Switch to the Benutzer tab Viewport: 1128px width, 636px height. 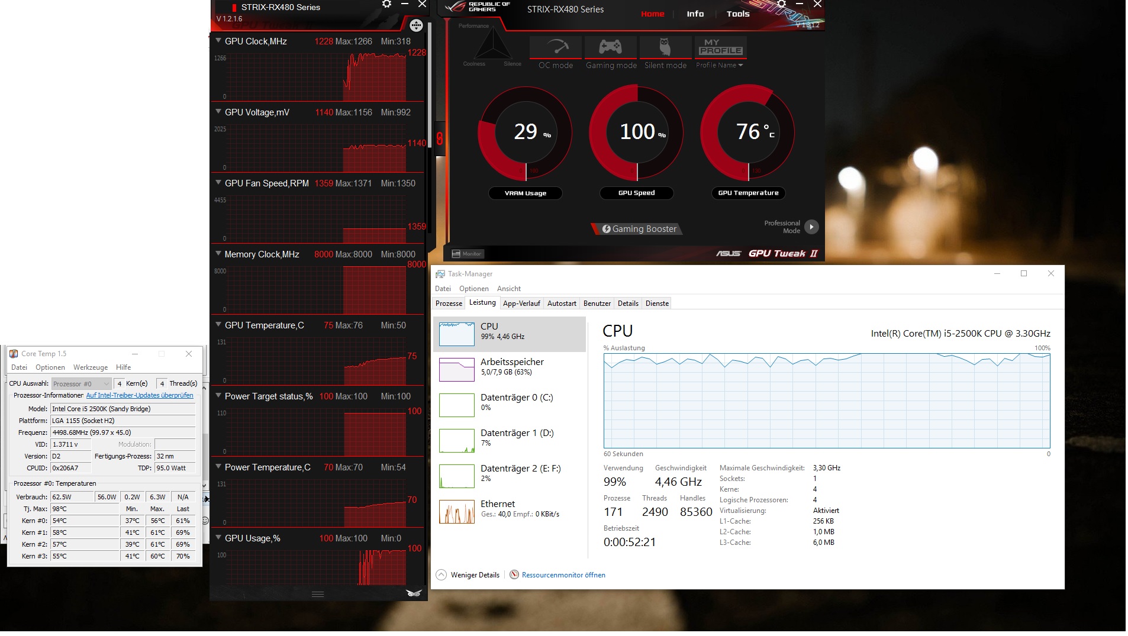click(597, 304)
